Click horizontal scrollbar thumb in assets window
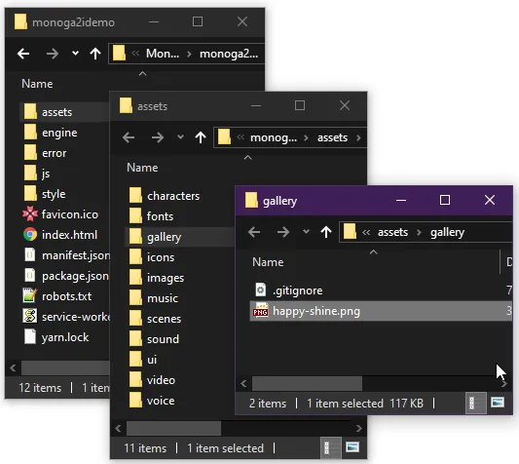 point(173,428)
